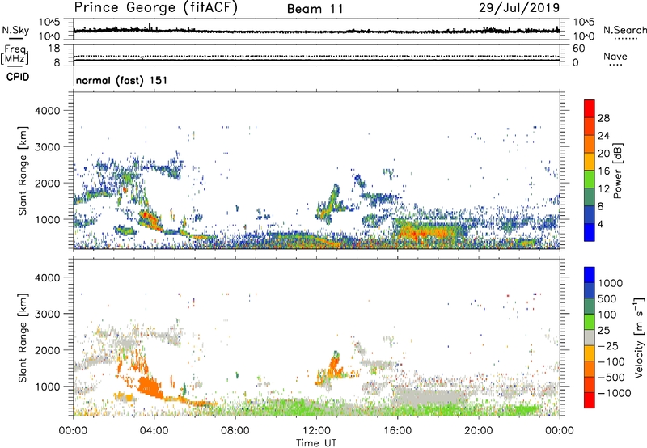
Task: Click 'normal (fast) 151' CPID text
Action: (x=122, y=80)
